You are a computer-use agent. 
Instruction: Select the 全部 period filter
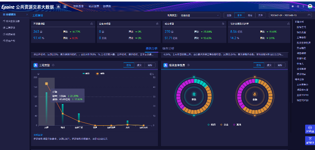click(229, 15)
